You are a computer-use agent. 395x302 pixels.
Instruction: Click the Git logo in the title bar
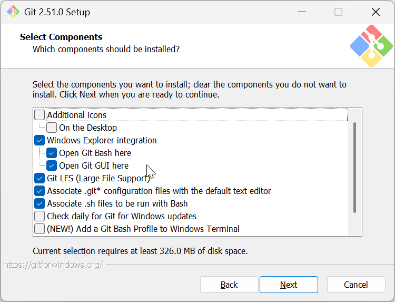pyautogui.click(x=13, y=12)
